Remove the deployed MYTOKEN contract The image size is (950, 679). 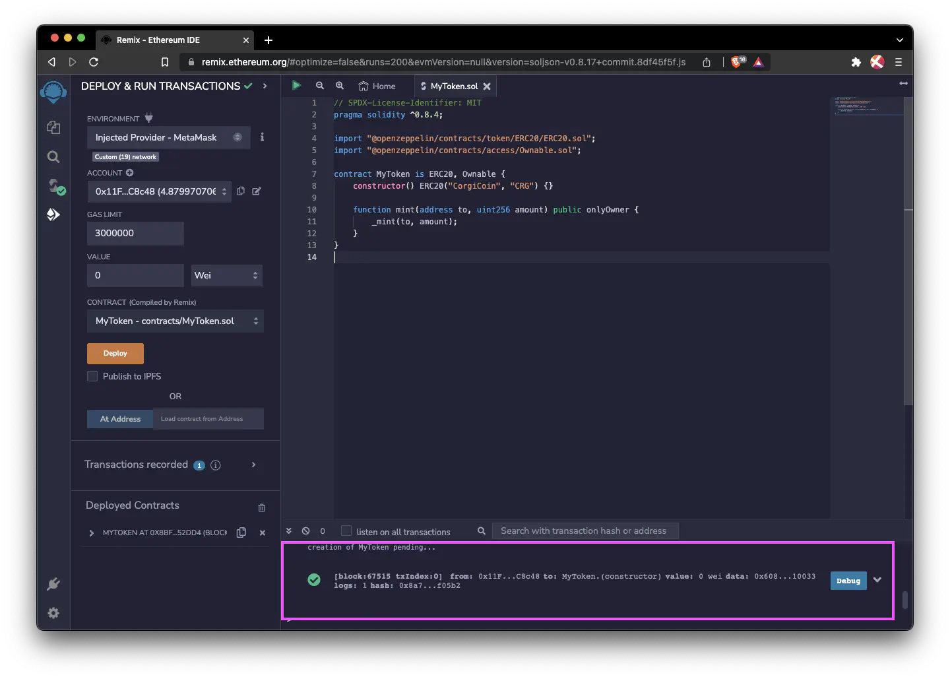tap(263, 533)
